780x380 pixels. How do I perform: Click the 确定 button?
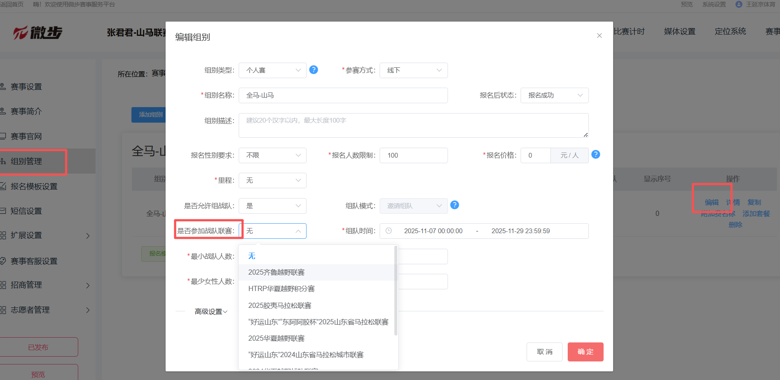coord(585,352)
